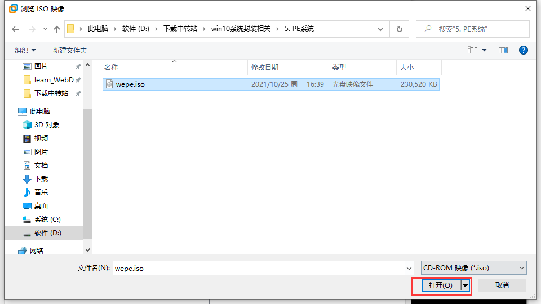Open the CD-ROM 映像 file type dropdown
Screen dimensions: 541x304
474,268
